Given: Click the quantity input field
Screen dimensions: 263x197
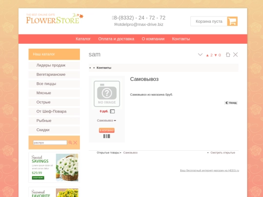Looking at the screenshot, I should 112,111.
